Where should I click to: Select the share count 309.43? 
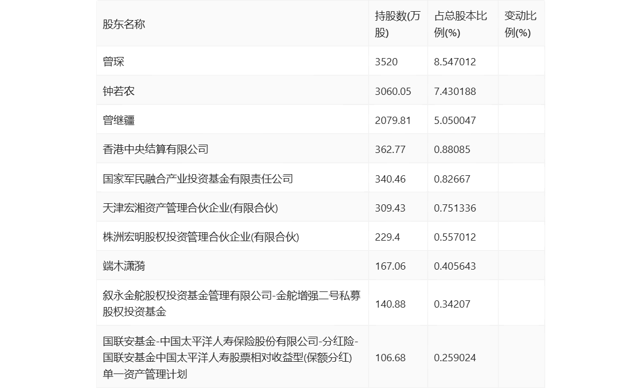(x=390, y=208)
